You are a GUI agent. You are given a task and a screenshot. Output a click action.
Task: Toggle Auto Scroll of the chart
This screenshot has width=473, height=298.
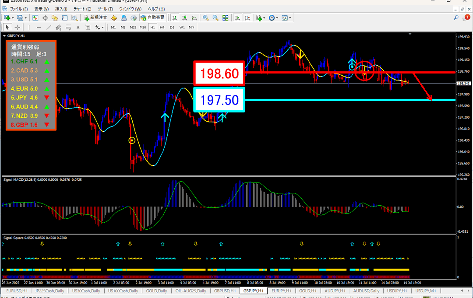(x=237, y=18)
